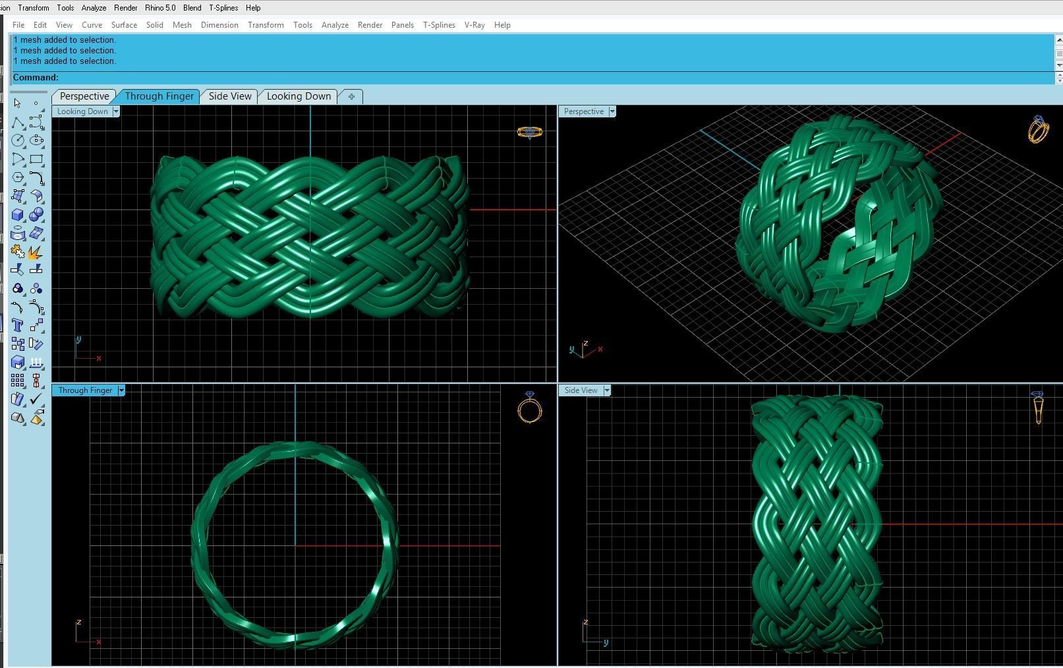The width and height of the screenshot is (1063, 668).
Task: Switch to the Through Finger tab
Action: [159, 96]
